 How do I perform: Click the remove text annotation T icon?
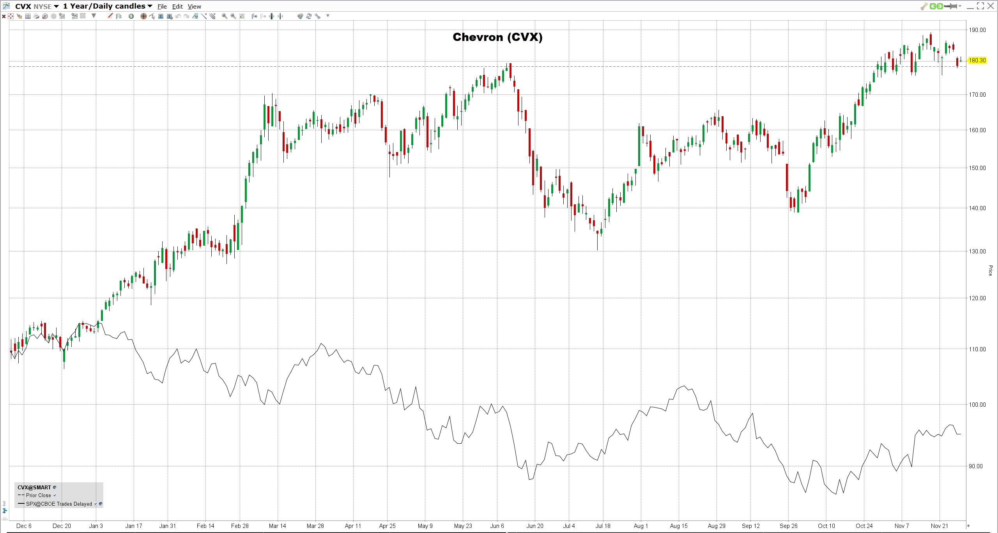[170, 16]
